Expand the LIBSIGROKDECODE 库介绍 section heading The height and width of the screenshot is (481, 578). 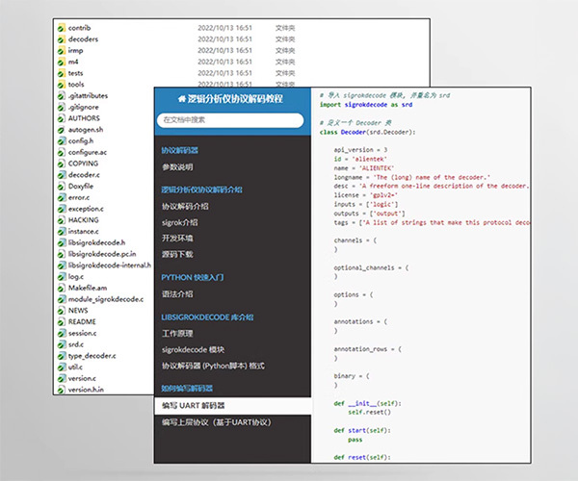(206, 316)
